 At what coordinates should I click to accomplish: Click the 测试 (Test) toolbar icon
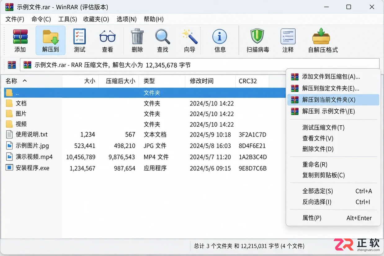click(x=79, y=37)
